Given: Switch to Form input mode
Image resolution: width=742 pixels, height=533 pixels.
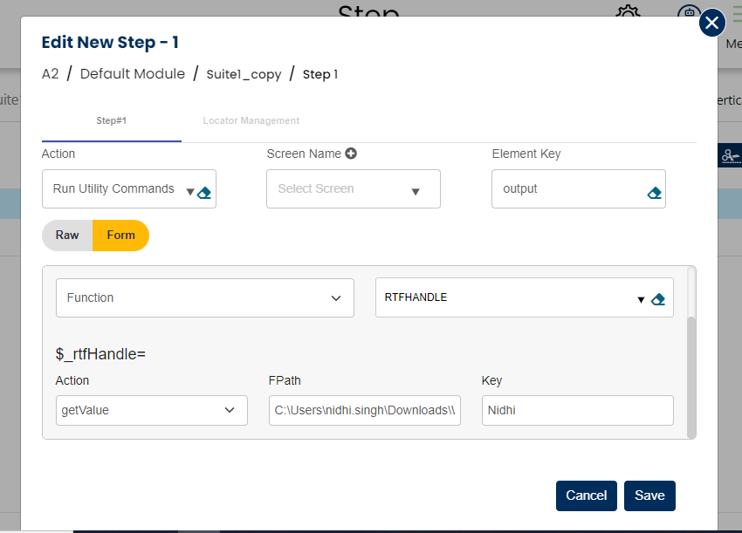Looking at the screenshot, I should (120, 235).
